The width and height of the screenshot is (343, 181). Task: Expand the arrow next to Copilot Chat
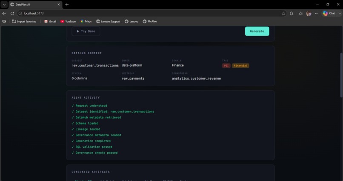click(340, 14)
